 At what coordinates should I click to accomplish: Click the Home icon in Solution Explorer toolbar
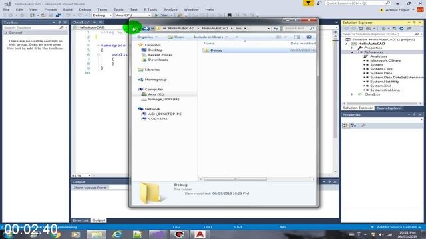[361, 29]
